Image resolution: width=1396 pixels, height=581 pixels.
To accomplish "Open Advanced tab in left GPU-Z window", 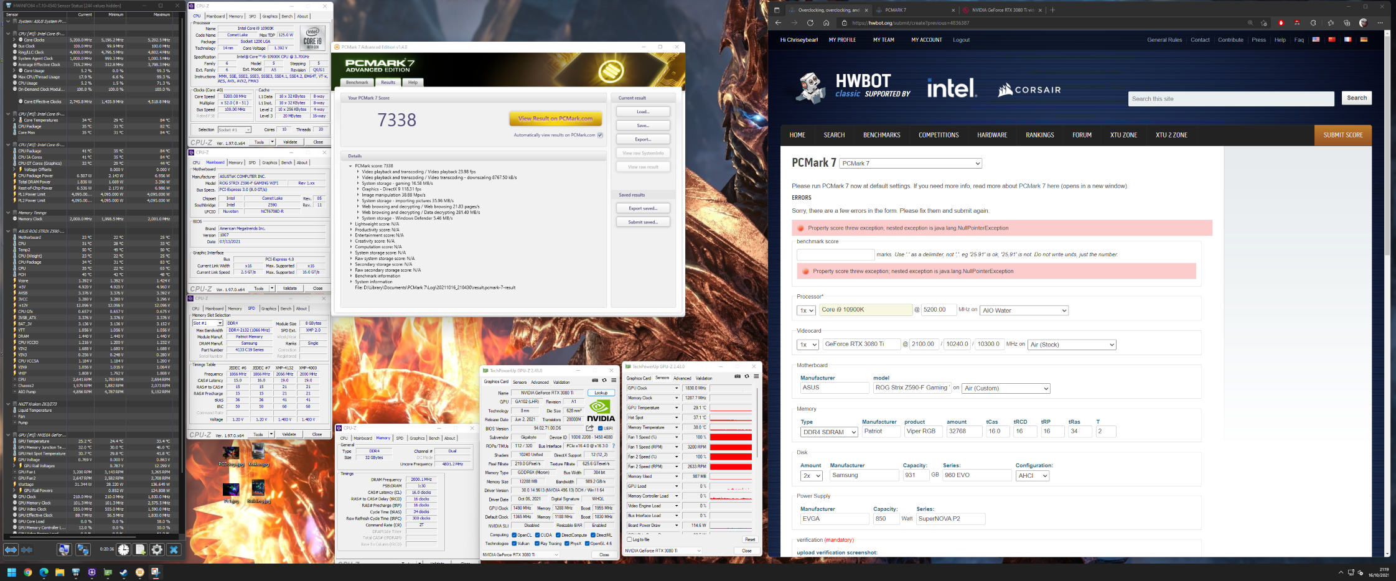I will click(x=540, y=383).
